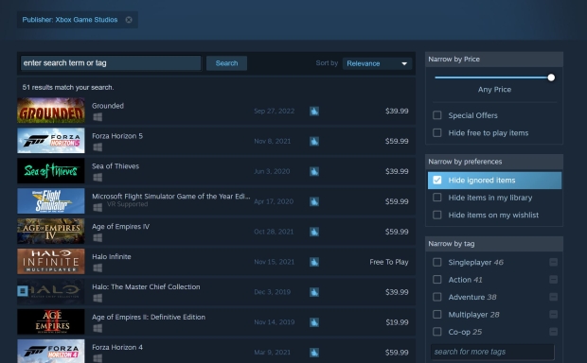Screen dimensions: 587x363
Task: Open the Microsoft Flight Simulator result
Action: point(216,201)
